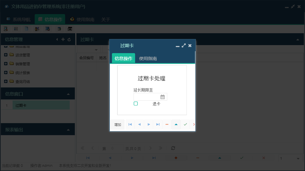Viewport: 305px width, 171px height.
Task: Select the search/query tool in the toolbar
Action: [x=6, y=28]
